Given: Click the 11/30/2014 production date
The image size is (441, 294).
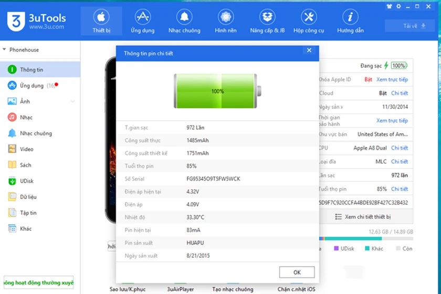Looking at the screenshot, I should tap(395, 107).
